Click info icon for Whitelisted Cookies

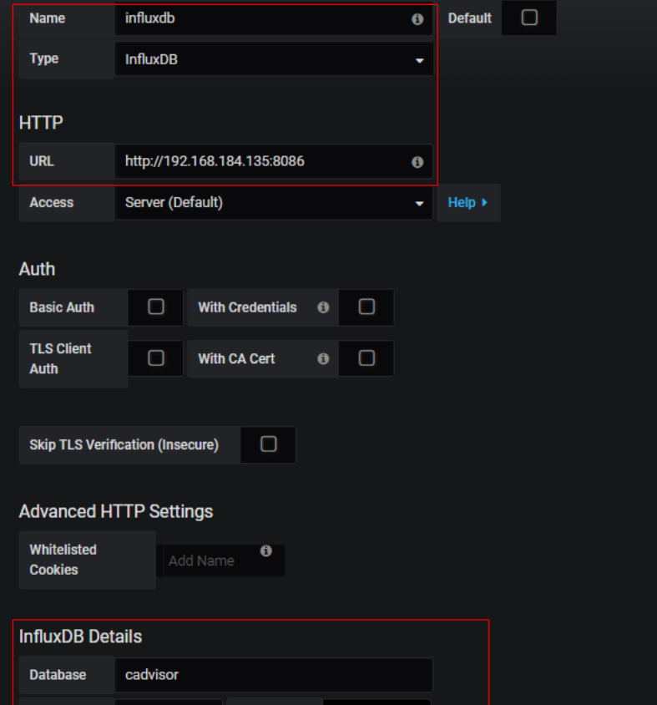pyautogui.click(x=266, y=550)
